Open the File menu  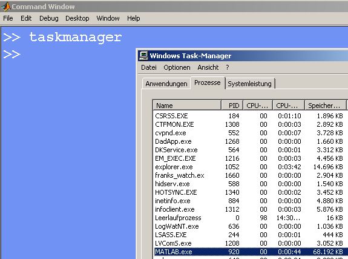(8, 18)
